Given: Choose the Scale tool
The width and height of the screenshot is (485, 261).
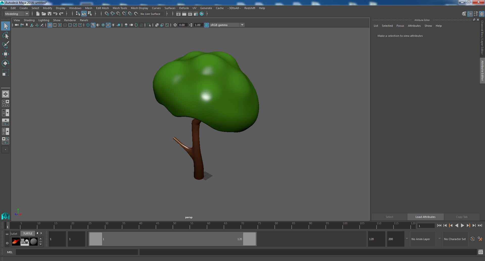Looking at the screenshot, I should [x=6, y=73].
